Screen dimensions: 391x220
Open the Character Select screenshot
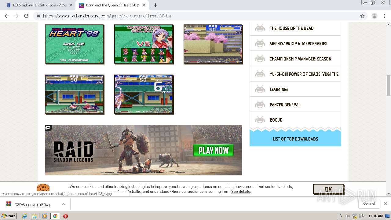(x=144, y=44)
